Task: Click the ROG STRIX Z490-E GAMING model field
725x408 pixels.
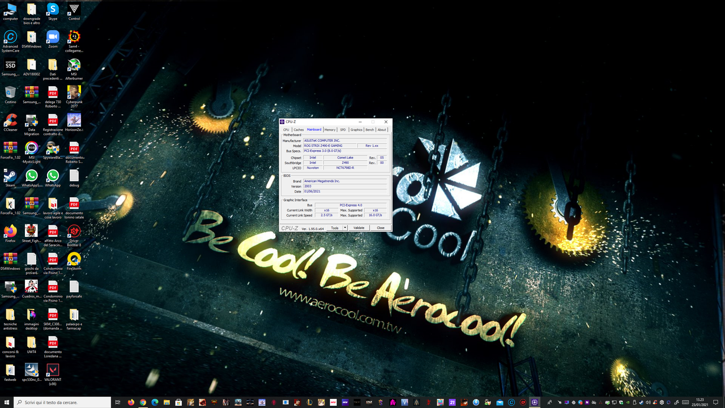Action: click(330, 146)
